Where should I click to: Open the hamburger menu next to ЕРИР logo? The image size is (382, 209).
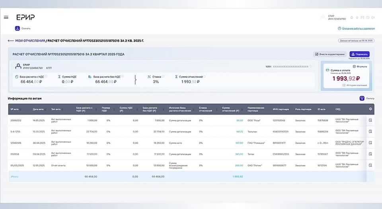click(x=6, y=17)
